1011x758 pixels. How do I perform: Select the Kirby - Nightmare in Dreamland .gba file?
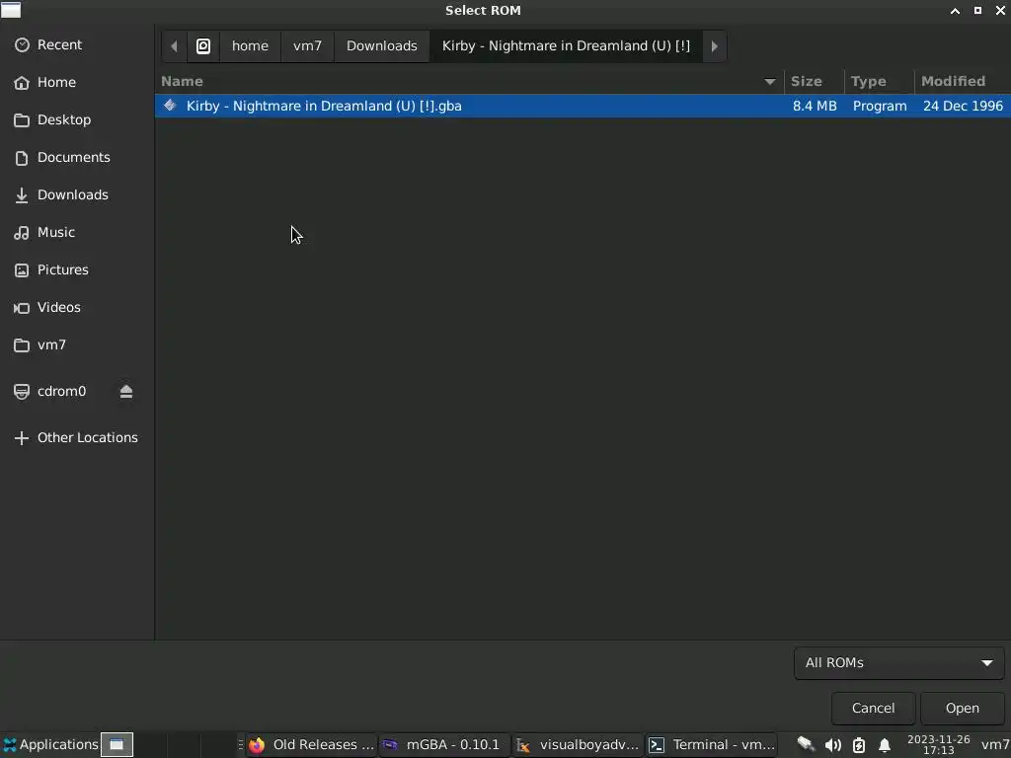coord(583,106)
